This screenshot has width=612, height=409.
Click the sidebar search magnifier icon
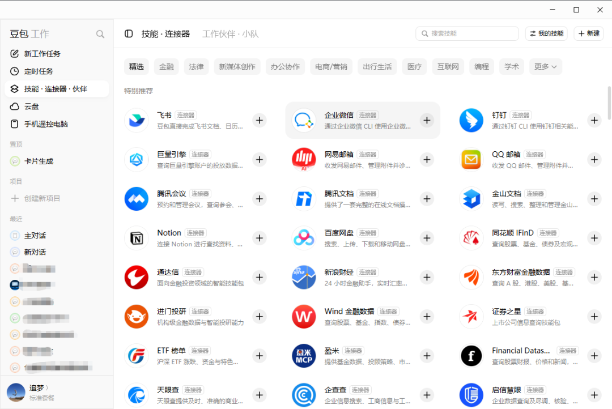(x=100, y=34)
